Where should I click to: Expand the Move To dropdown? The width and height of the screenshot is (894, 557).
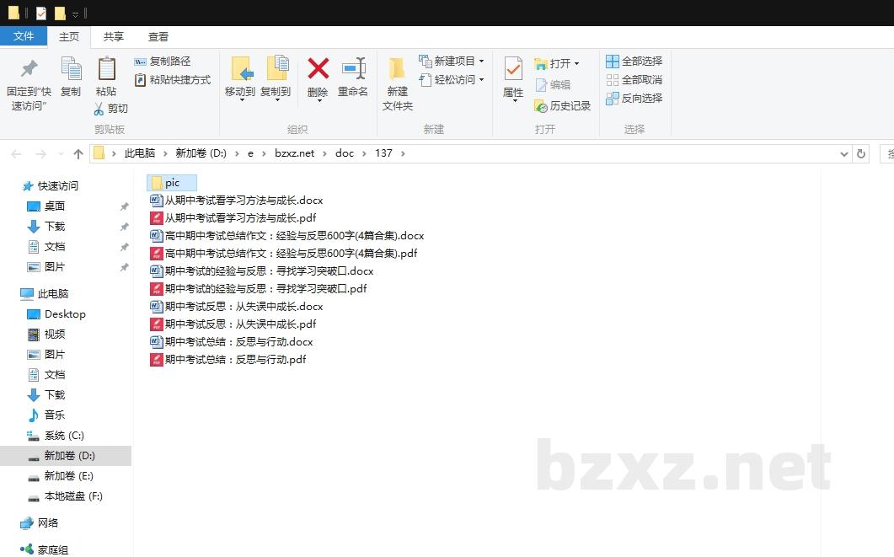click(x=241, y=99)
